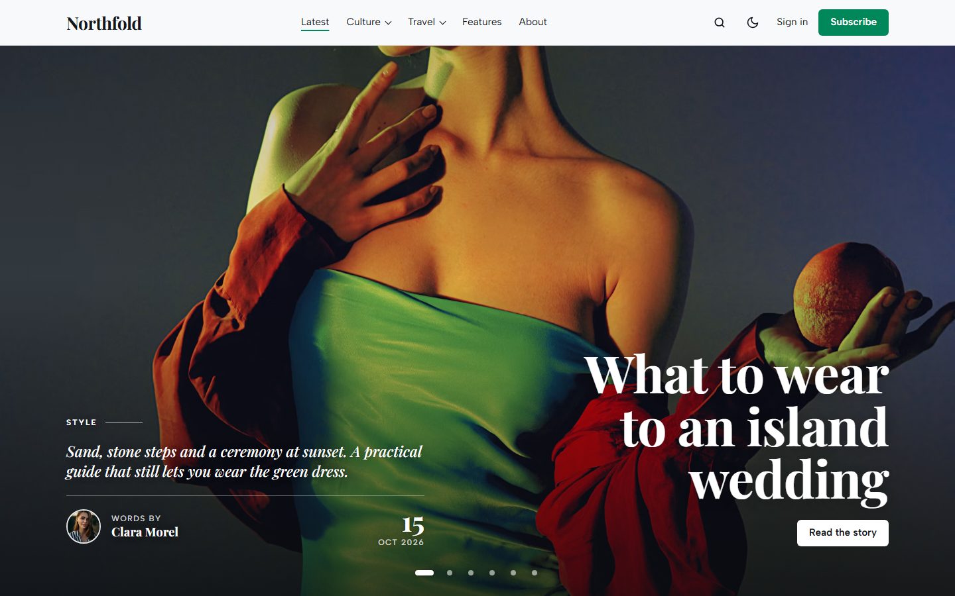The width and height of the screenshot is (955, 596).
Task: Jump to the fifth carousel slide dot
Action: [513, 573]
